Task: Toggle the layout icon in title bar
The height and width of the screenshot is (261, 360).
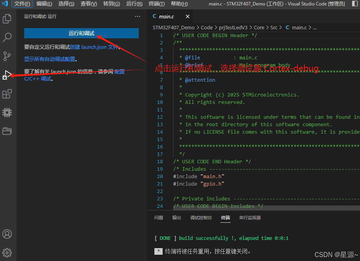Action: point(355,4)
